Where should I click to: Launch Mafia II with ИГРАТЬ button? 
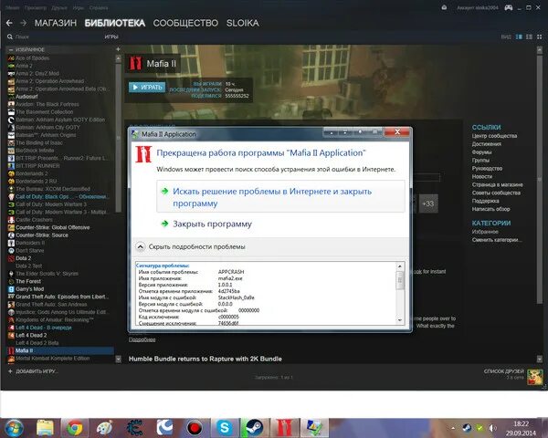[x=147, y=88]
